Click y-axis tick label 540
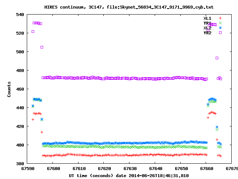The width and height of the screenshot is (238, 179). (20, 15)
